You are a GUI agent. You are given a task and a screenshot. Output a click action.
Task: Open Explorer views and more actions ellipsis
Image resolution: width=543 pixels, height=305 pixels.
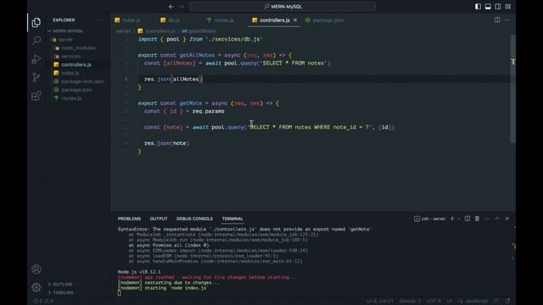coord(101,20)
